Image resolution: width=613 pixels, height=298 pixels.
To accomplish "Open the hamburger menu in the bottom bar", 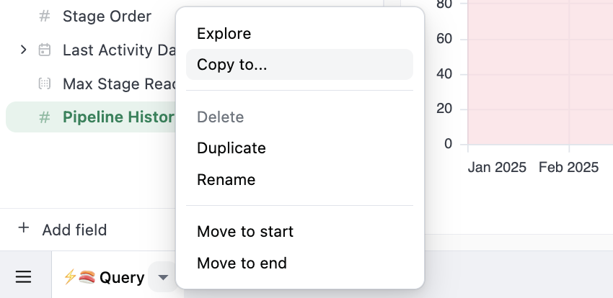I will [x=24, y=277].
